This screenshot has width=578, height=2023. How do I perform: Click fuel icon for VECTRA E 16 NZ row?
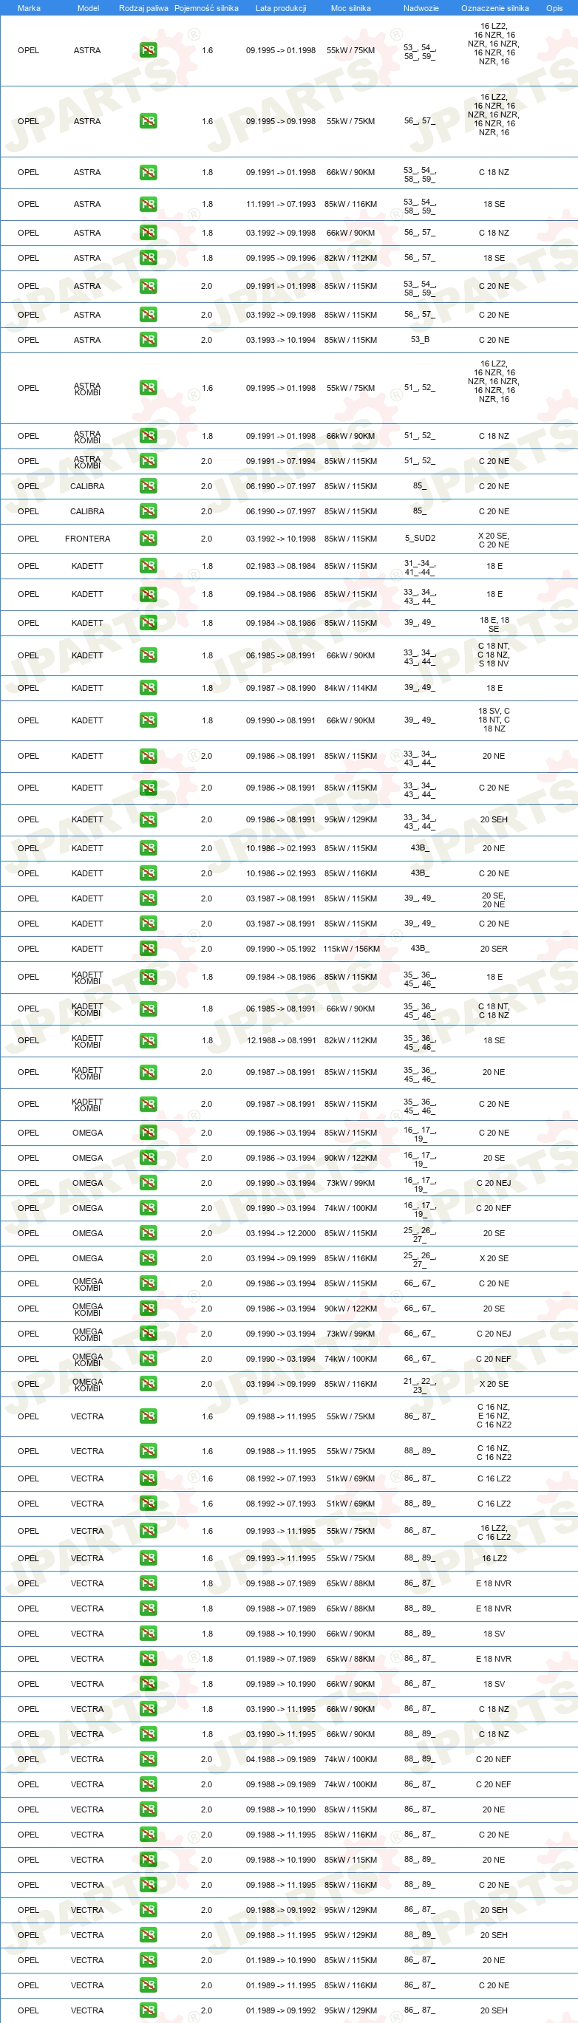pos(148,1416)
